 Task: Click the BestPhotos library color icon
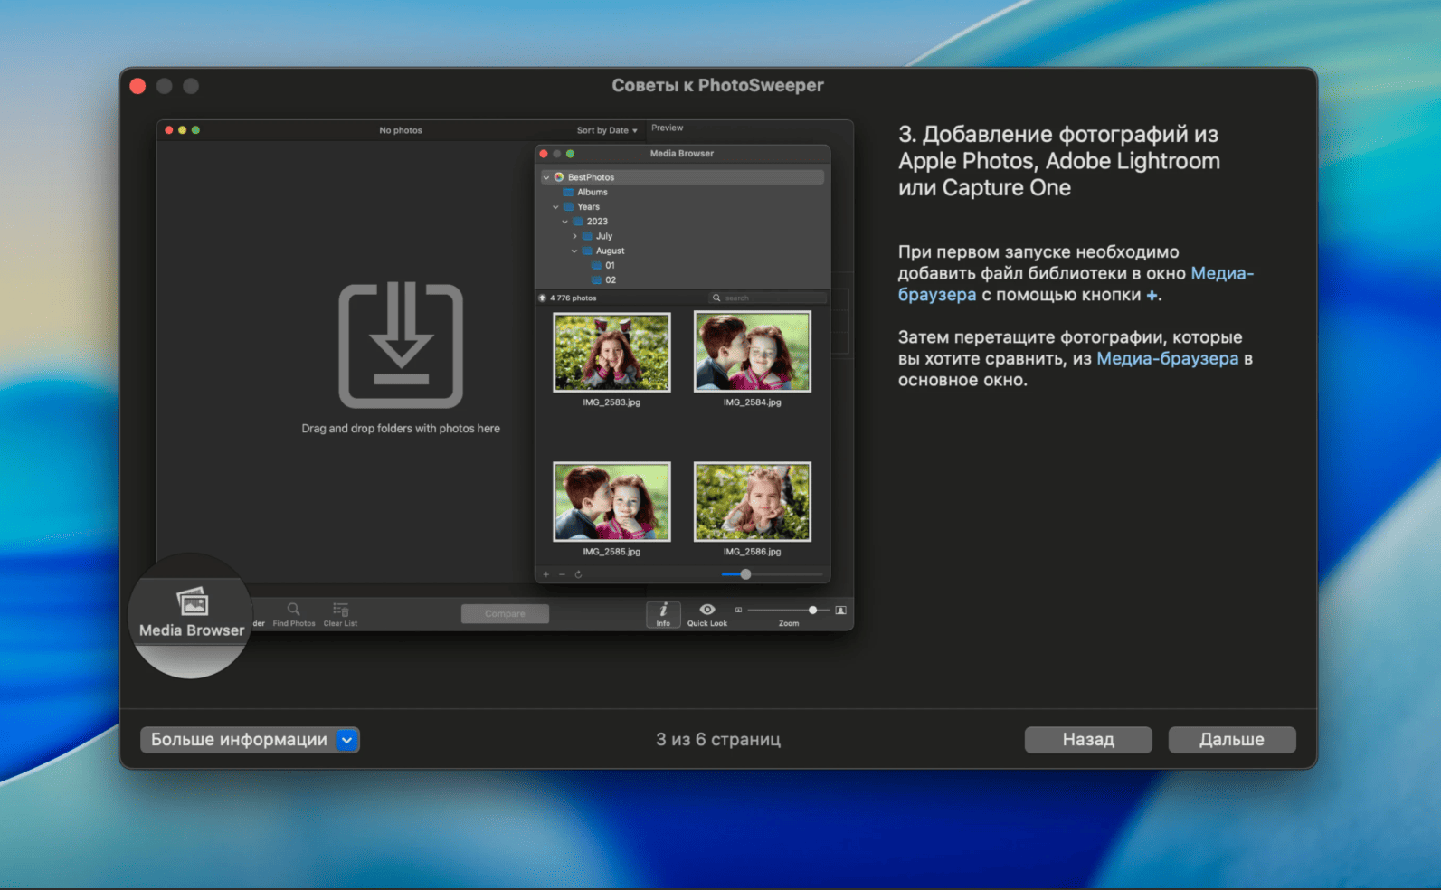coord(559,177)
